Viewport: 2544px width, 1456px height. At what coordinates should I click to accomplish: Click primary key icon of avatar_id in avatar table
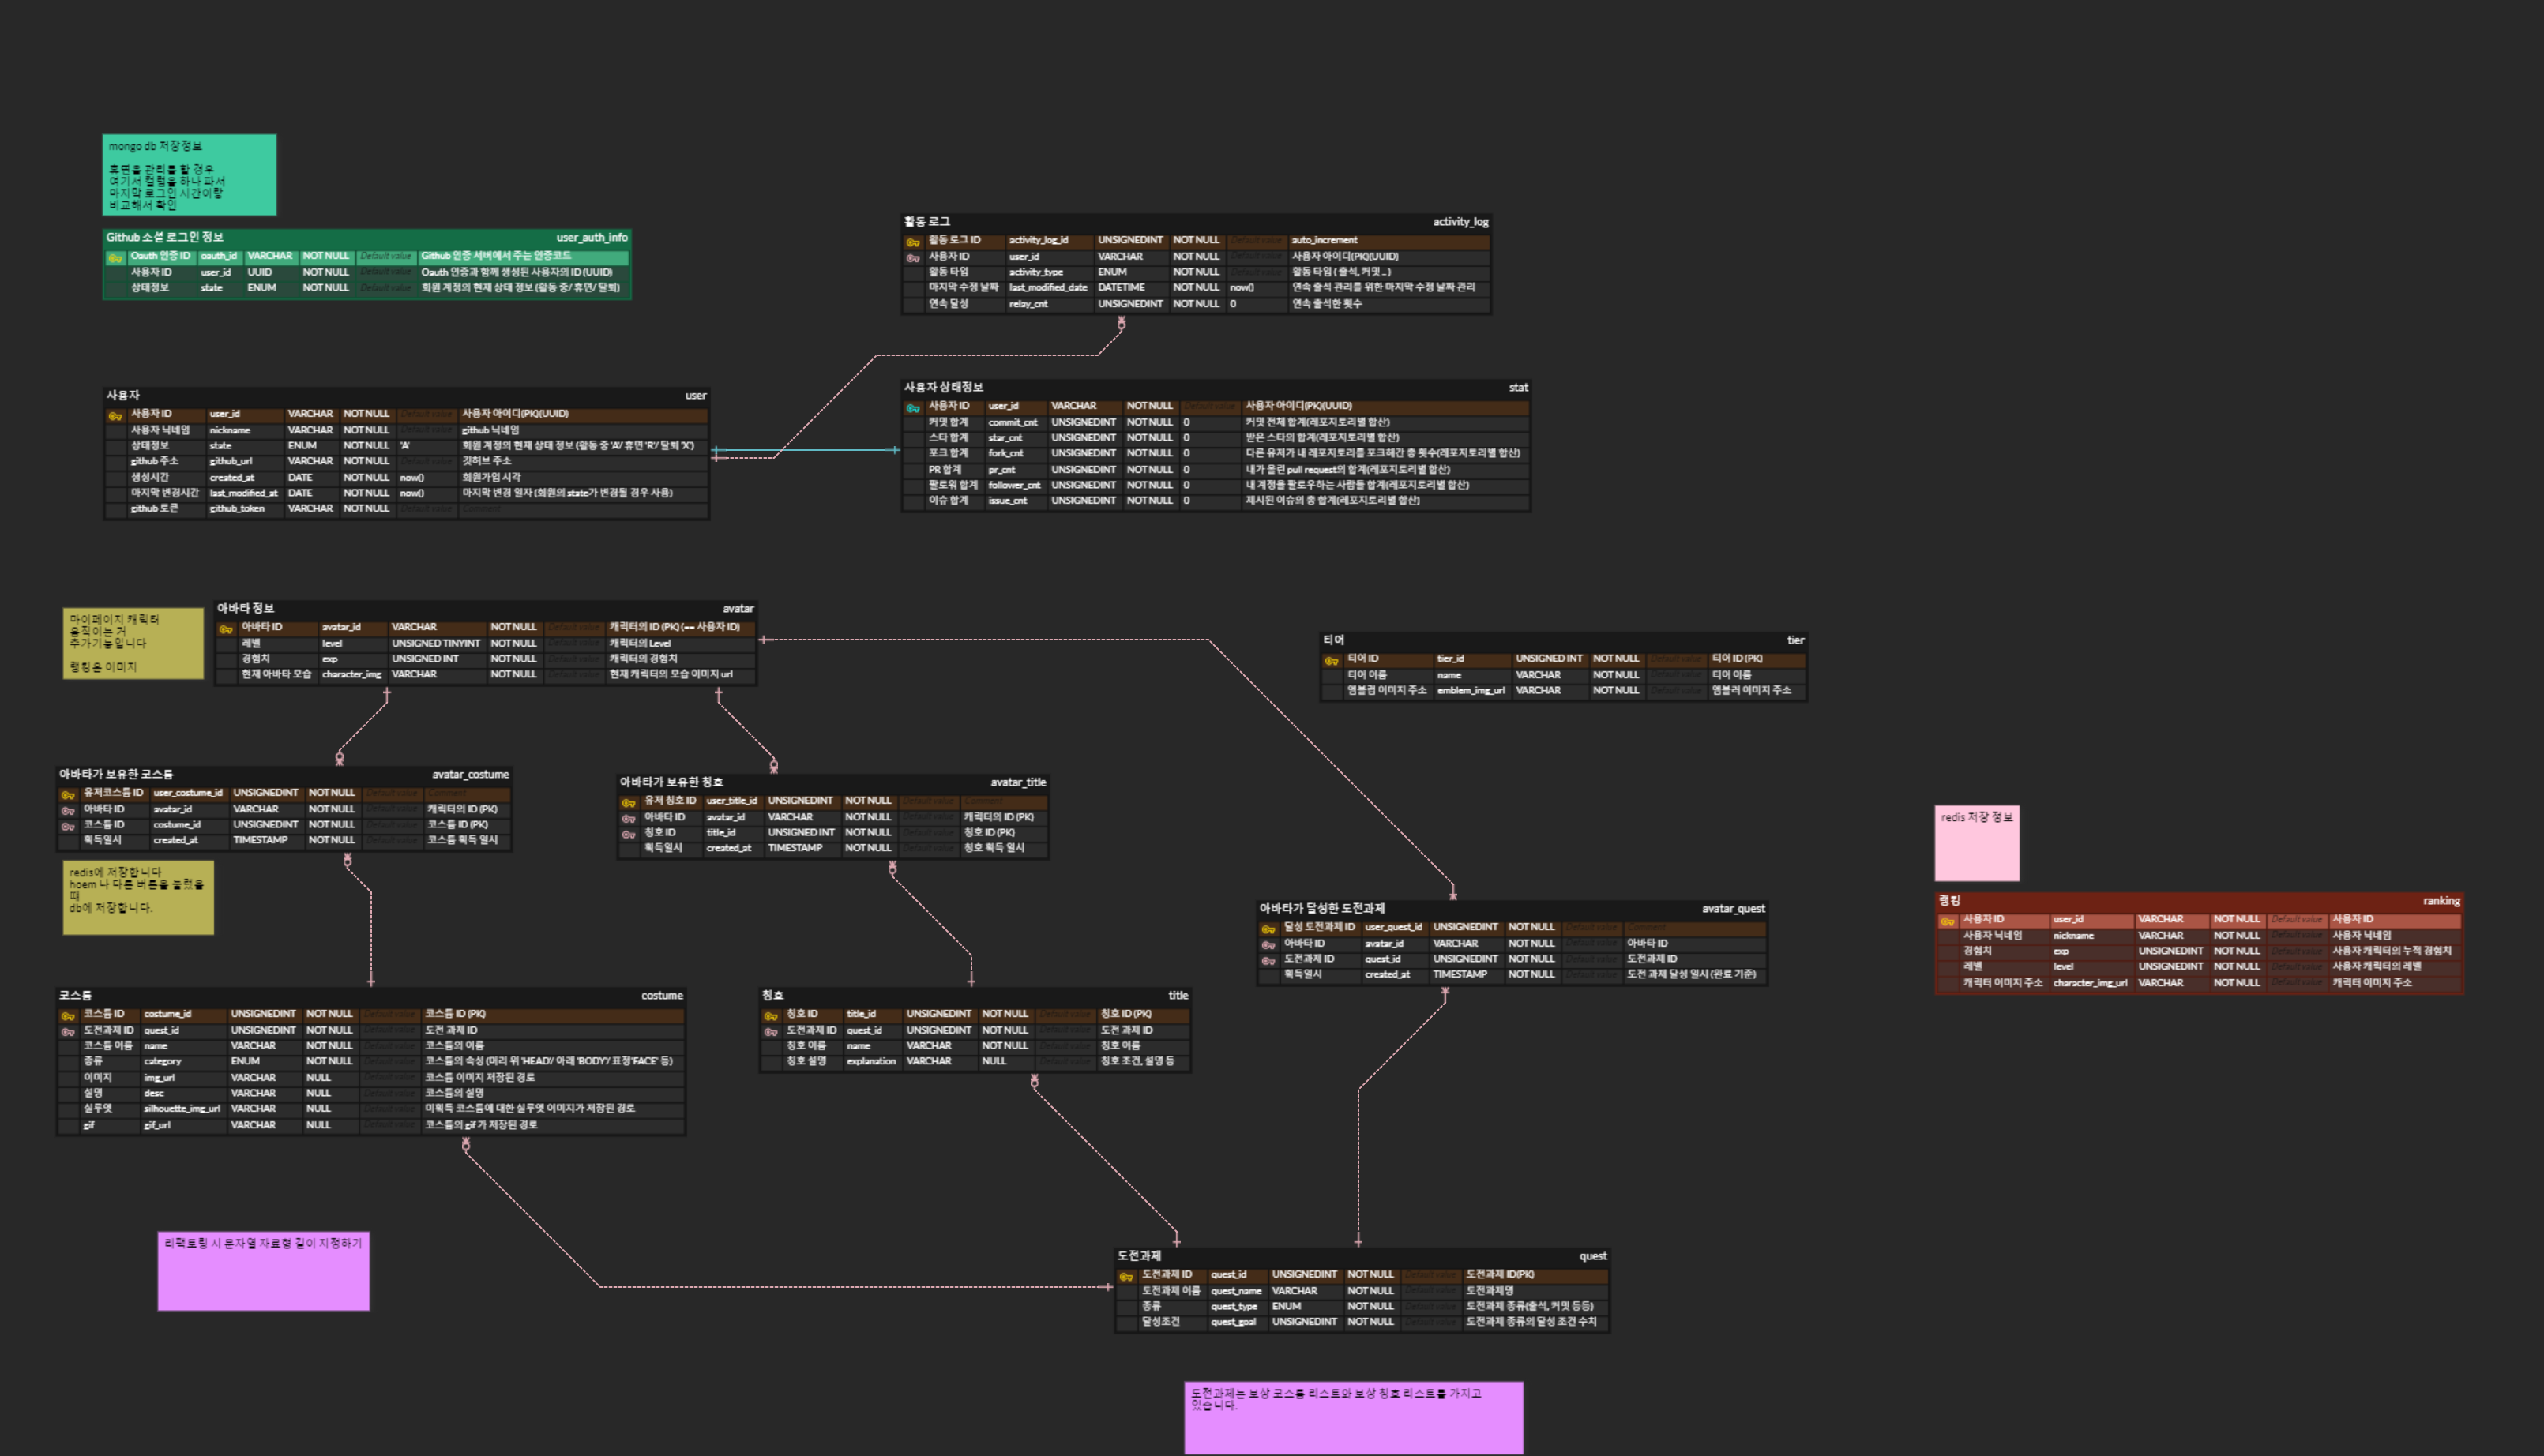(226, 629)
